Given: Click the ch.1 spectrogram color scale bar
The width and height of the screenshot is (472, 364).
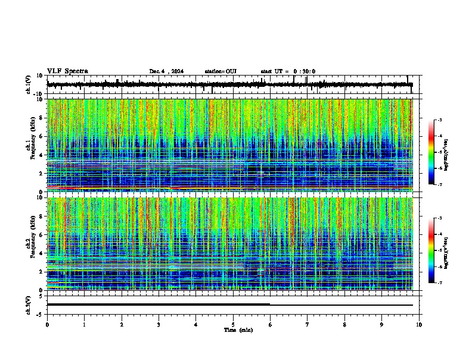Looking at the screenshot, I should tap(431, 152).
